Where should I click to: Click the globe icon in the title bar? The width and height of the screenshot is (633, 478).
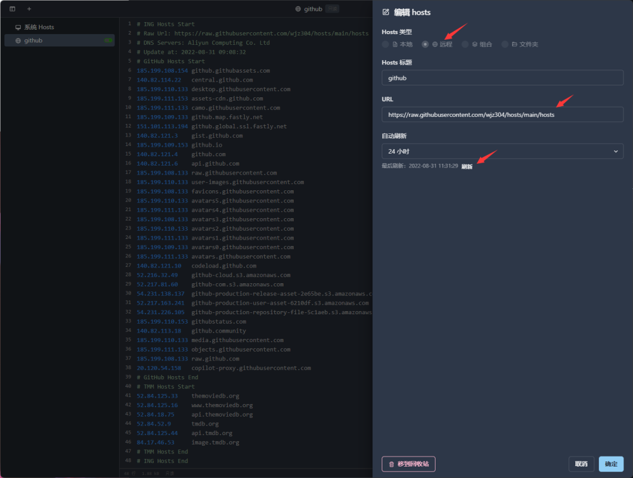point(298,9)
